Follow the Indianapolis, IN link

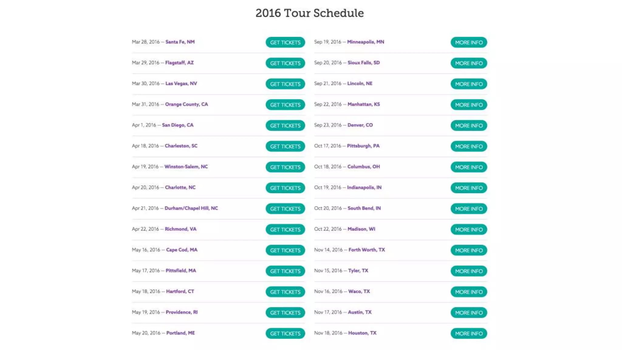(x=364, y=187)
